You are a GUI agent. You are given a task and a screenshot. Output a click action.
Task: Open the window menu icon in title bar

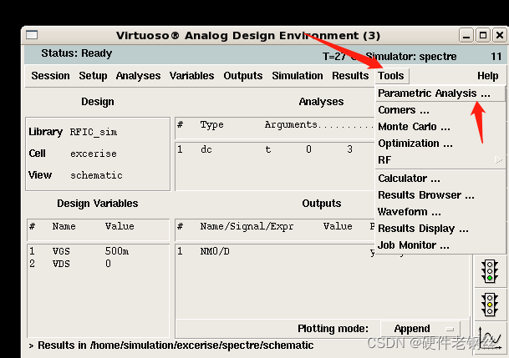pos(32,35)
